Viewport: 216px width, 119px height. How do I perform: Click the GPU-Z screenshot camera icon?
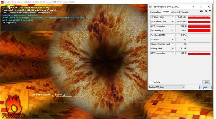pyautogui.click(x=201, y=11)
